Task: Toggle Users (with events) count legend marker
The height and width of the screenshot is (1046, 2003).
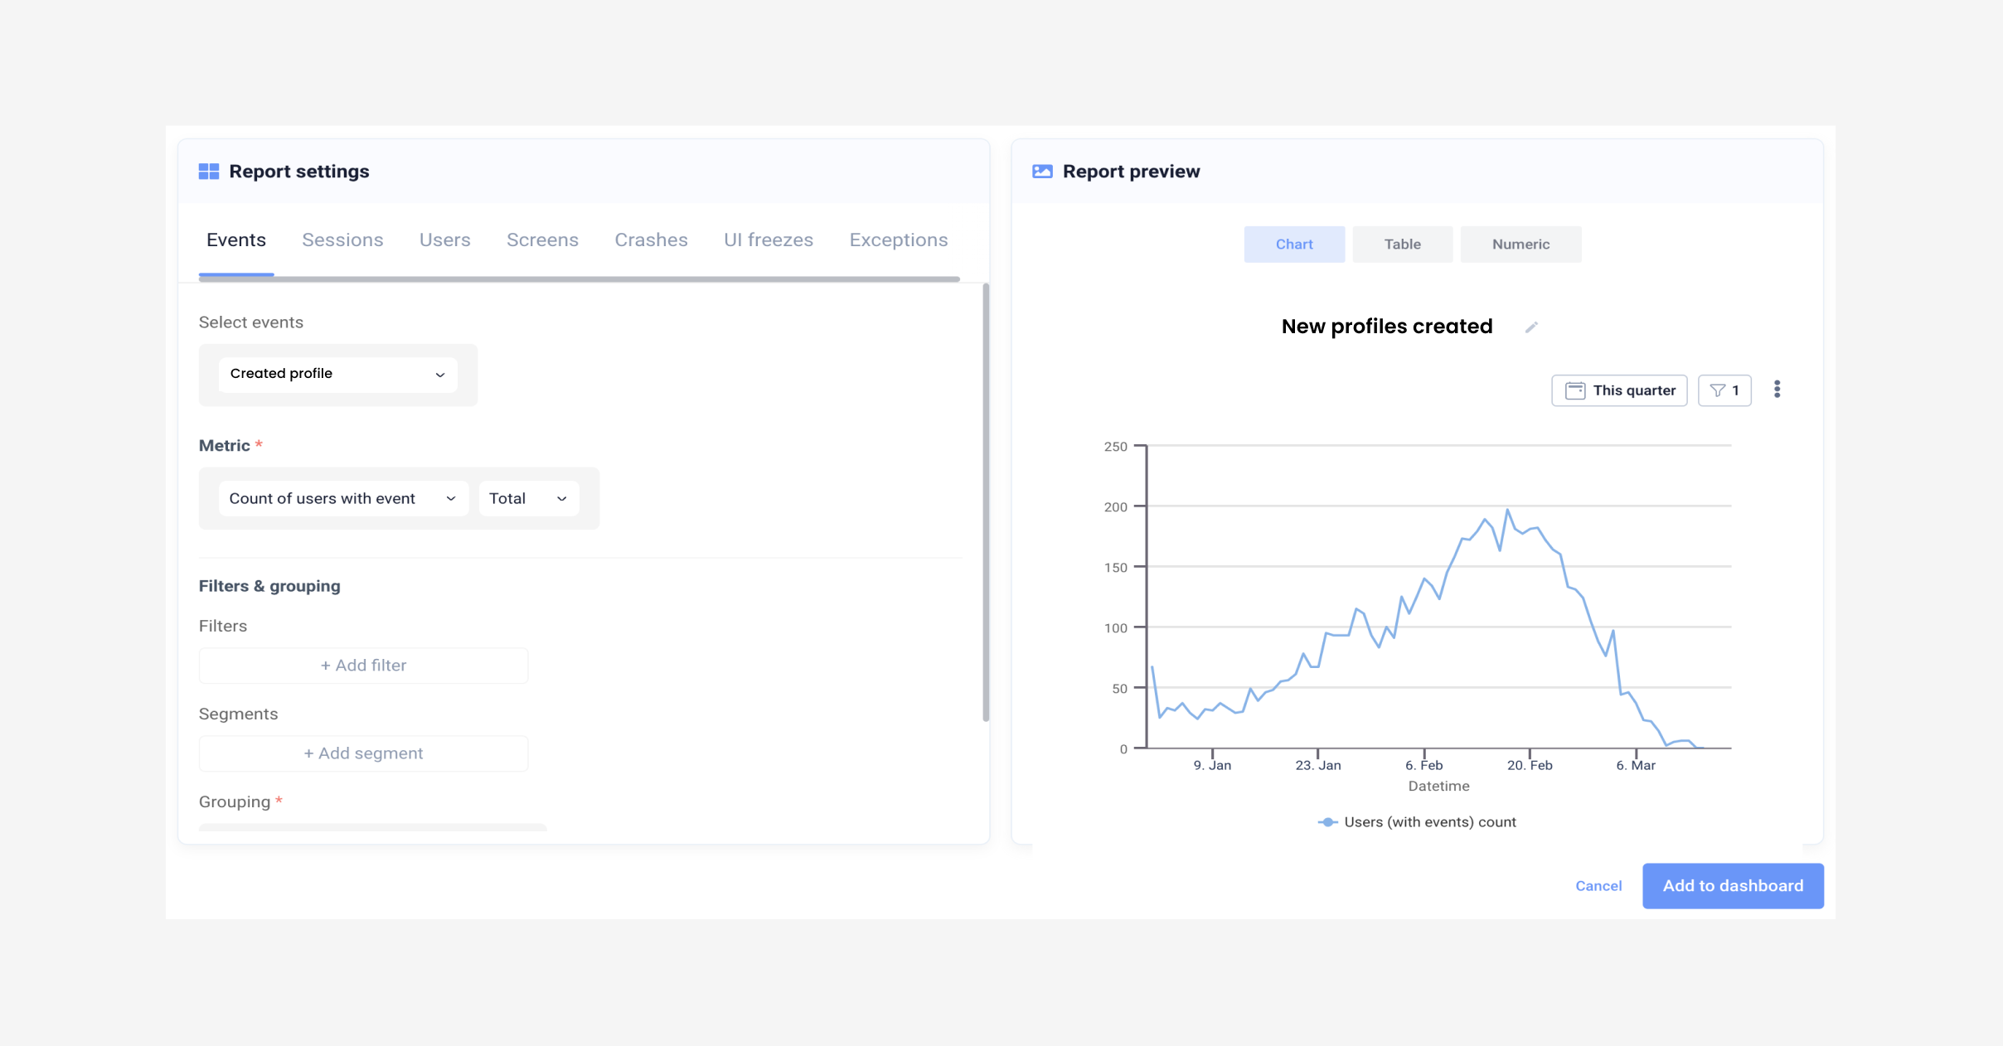Action: (x=1327, y=822)
